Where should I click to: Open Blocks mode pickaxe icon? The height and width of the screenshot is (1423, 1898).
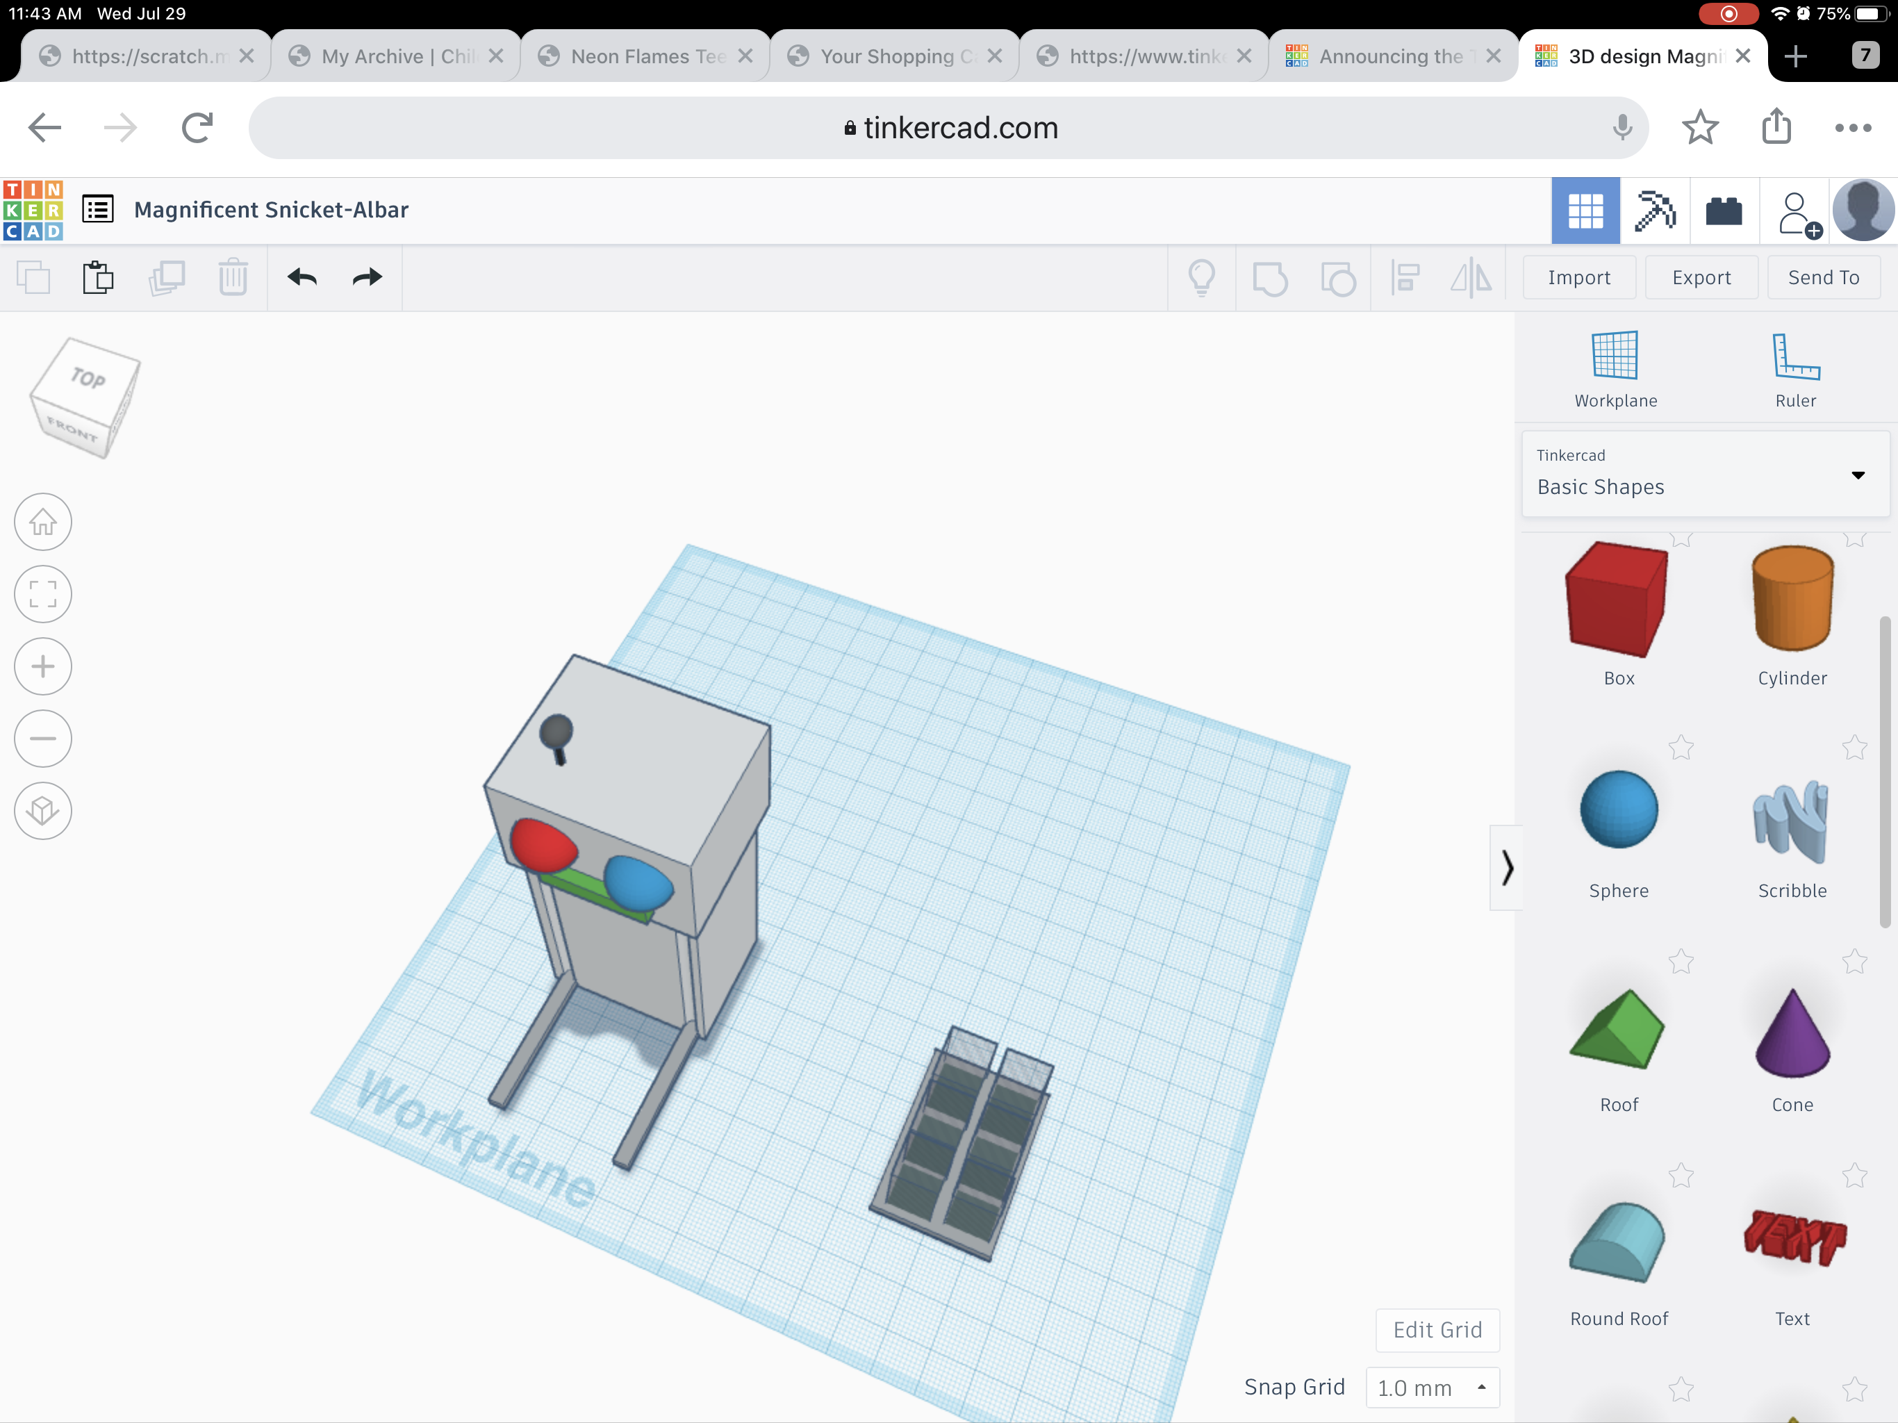1654,211
